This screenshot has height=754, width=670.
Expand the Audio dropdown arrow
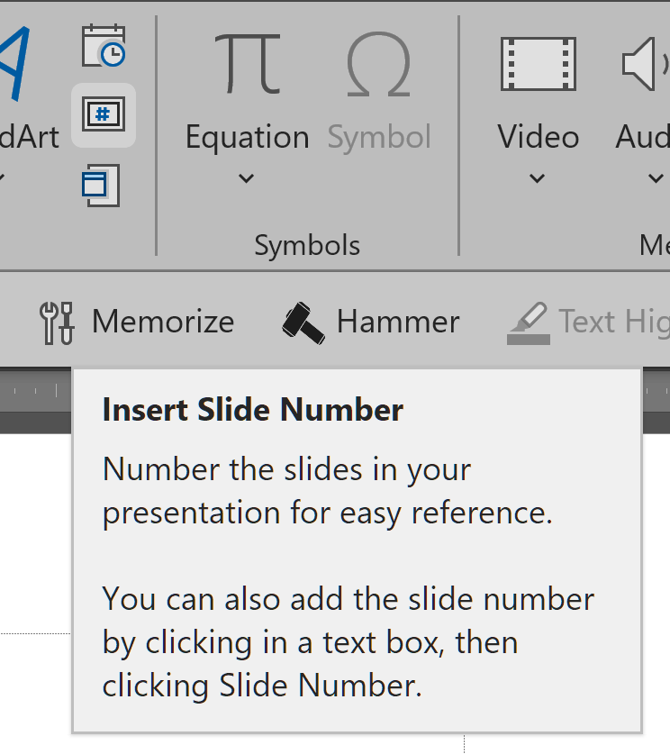pos(656,178)
